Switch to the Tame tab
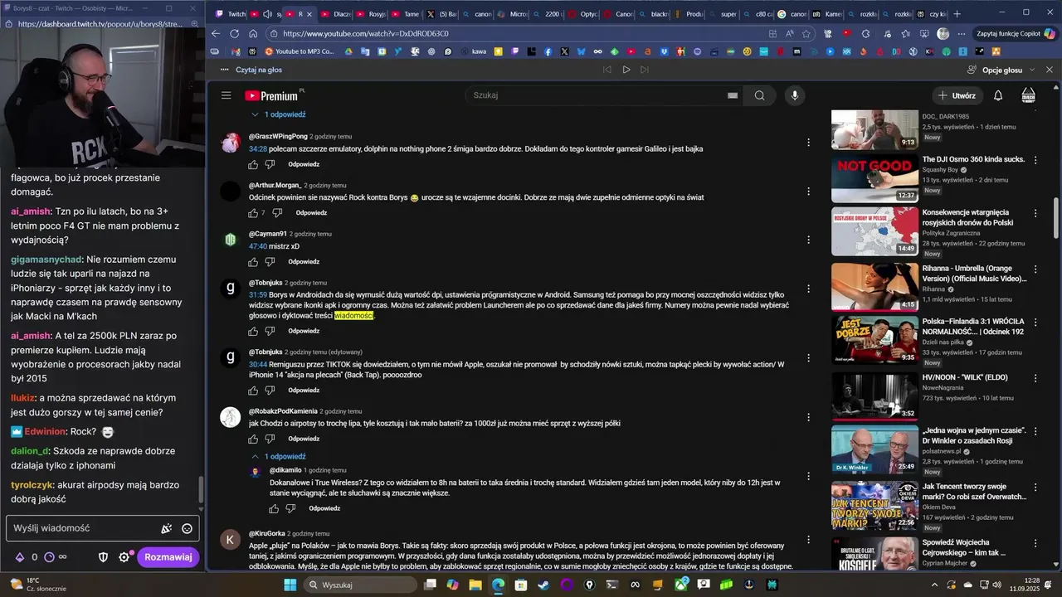This screenshot has width=1062, height=597. 405,14
